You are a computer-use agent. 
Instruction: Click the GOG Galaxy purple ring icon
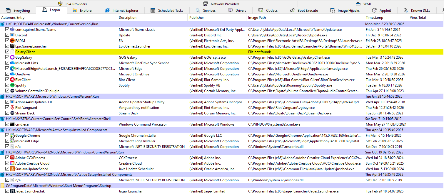[12, 58]
